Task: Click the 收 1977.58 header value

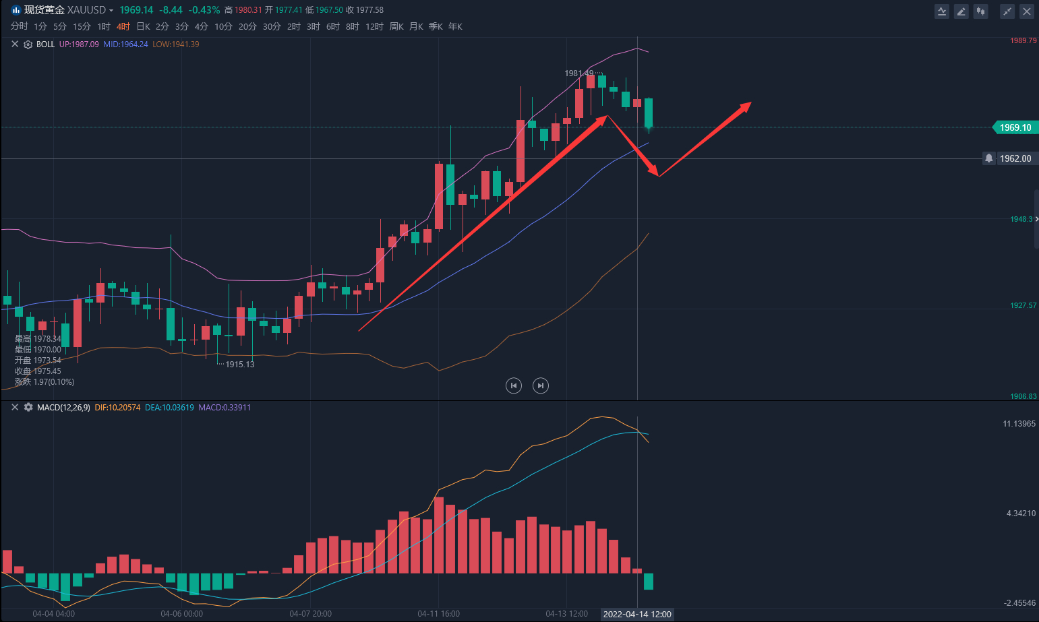Action: (x=365, y=10)
